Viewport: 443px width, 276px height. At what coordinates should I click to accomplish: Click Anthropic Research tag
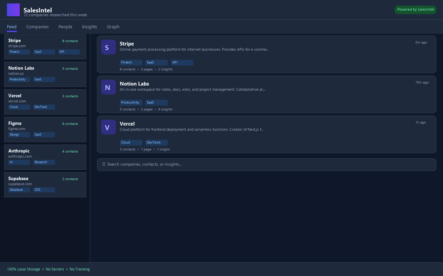(44, 162)
